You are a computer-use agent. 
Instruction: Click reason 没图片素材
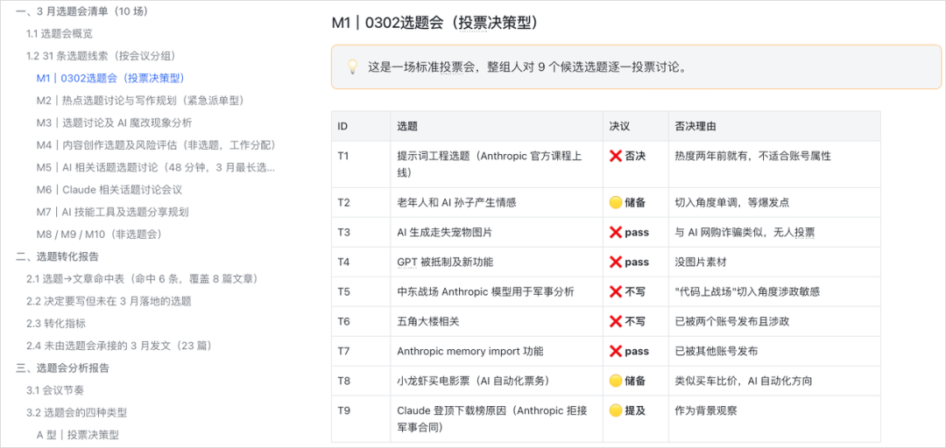(700, 262)
